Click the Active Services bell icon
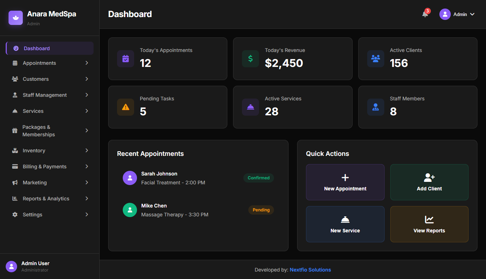This screenshot has width=486, height=279. (x=250, y=107)
